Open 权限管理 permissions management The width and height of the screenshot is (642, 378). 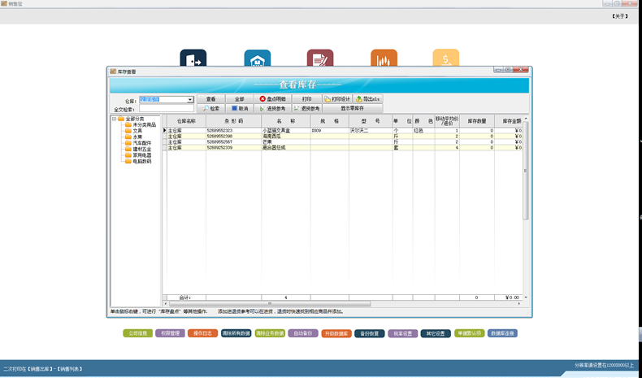pyautogui.click(x=170, y=333)
